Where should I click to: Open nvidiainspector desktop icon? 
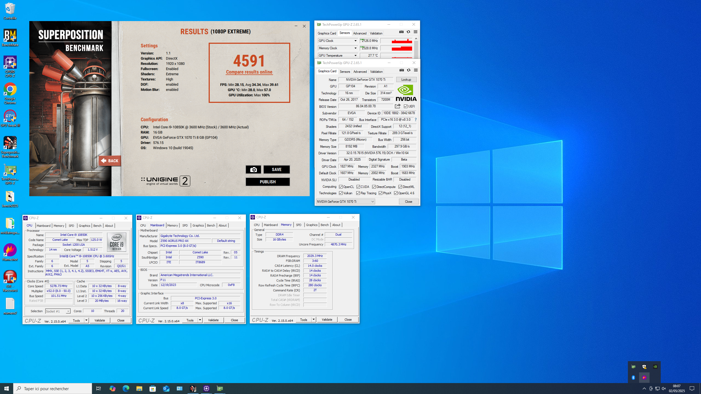(10, 226)
